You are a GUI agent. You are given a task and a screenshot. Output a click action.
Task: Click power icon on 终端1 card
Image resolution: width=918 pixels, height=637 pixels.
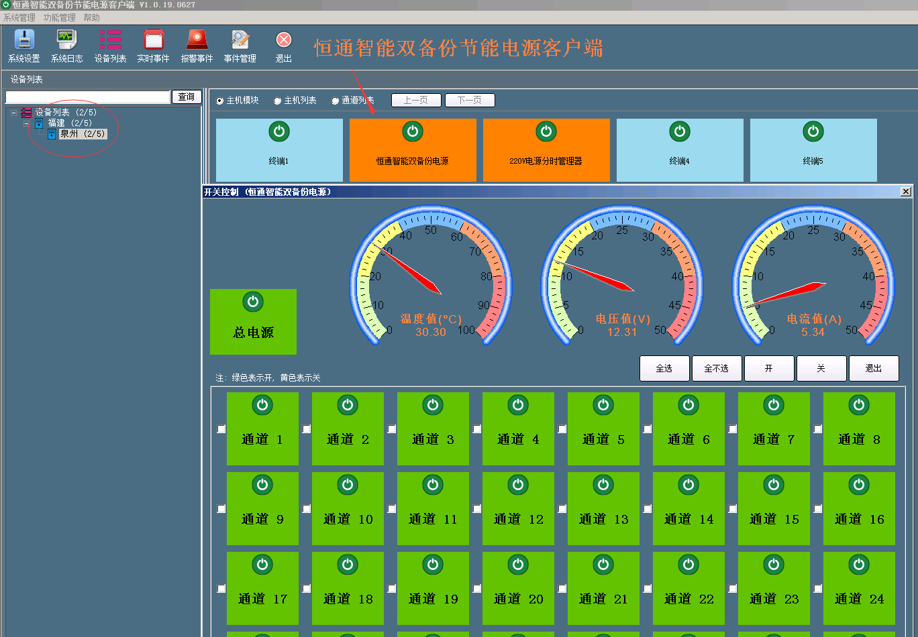279,131
